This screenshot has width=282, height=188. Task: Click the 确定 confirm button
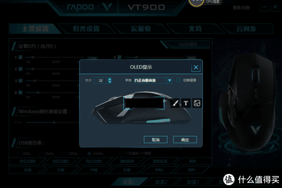[185, 140]
